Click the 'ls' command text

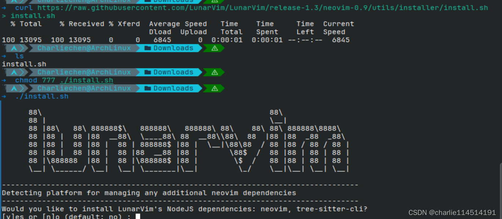19,56
